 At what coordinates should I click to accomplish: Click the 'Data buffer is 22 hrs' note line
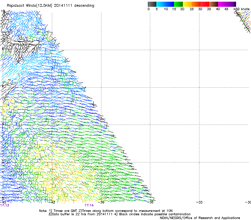point(119,214)
